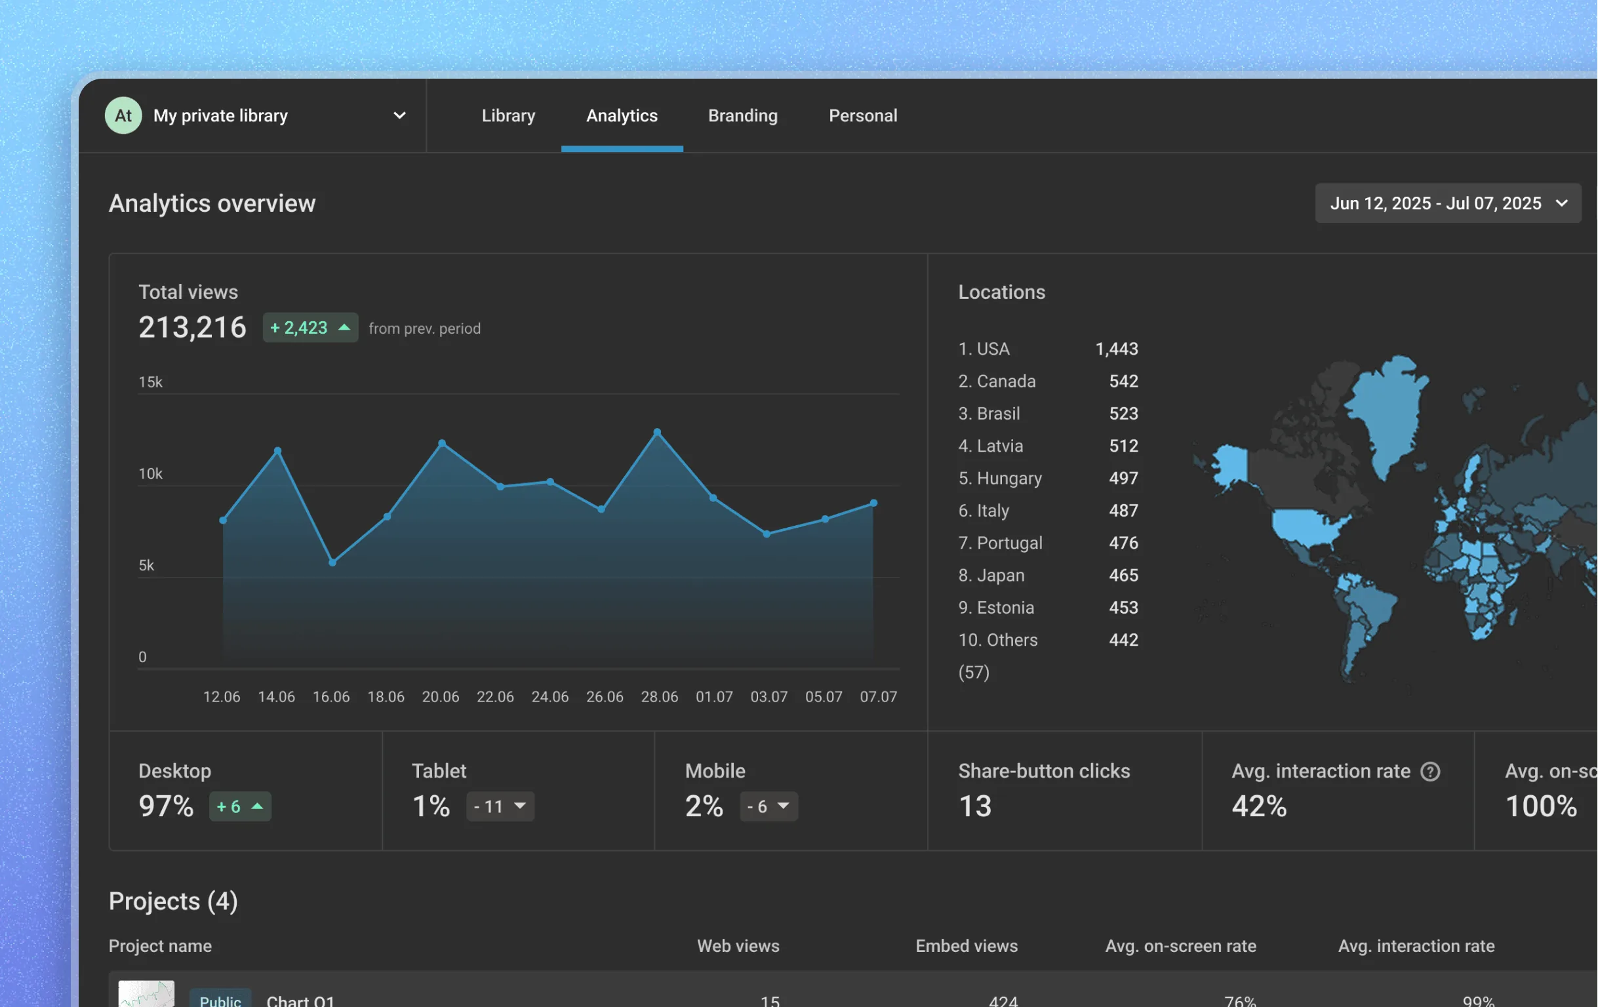Viewport: 1598px width, 1007px height.
Task: Click the Japan row in Locations
Action: pos(1049,575)
